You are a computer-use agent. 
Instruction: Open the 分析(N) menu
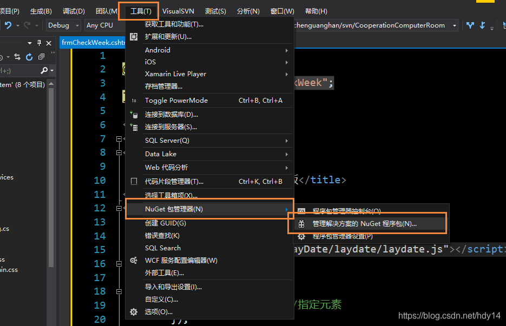(x=248, y=11)
